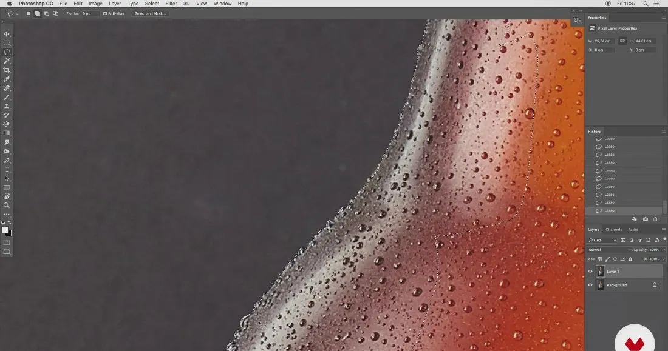
Task: Select the Zoom tool
Action: point(7,205)
